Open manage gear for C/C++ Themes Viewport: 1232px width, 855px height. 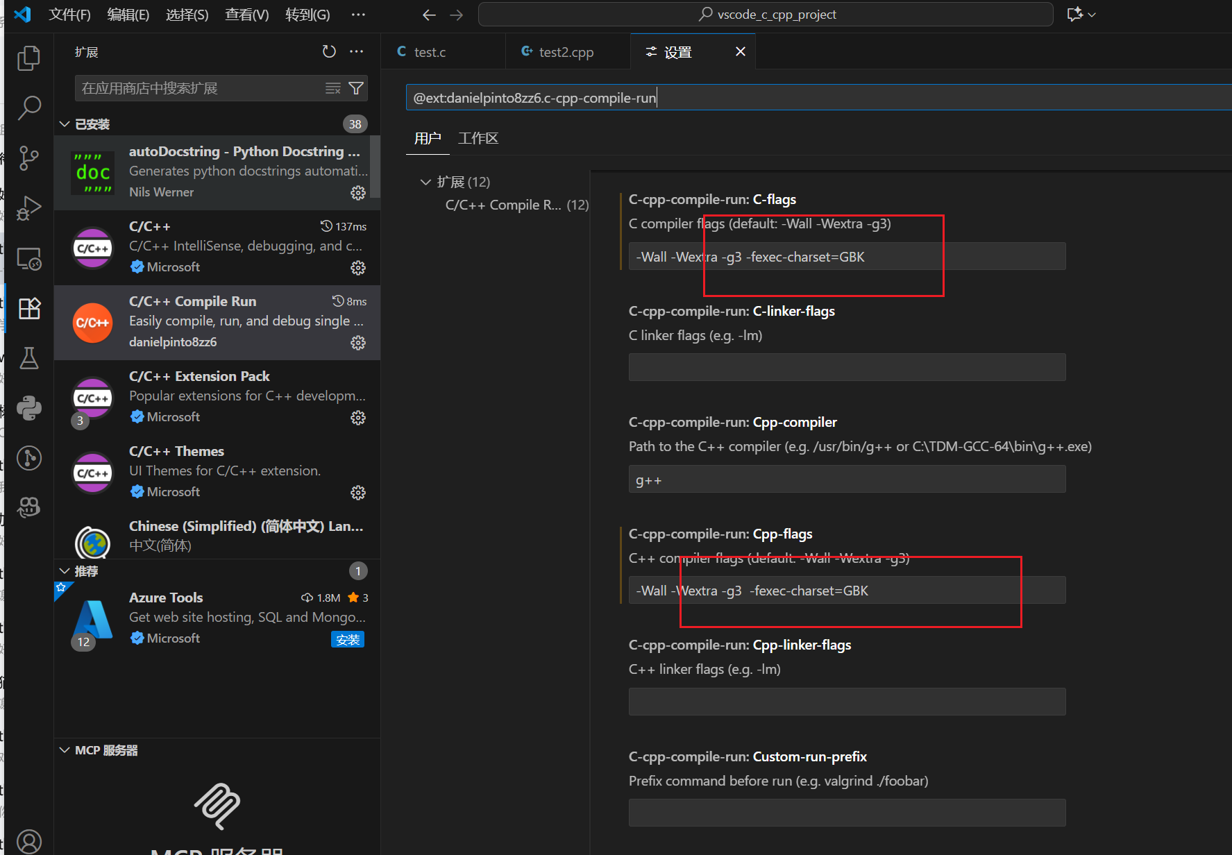pyautogui.click(x=358, y=492)
